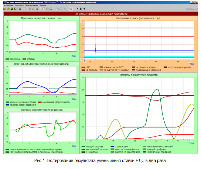The height and width of the screenshot is (169, 201).
Task: Pause the simulation with pause button
Action: pyautogui.click(x=81, y=9)
